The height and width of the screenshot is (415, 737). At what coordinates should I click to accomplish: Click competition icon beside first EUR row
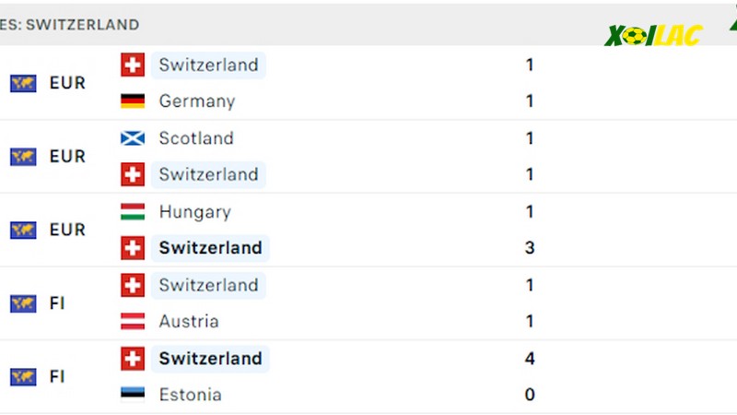tap(23, 83)
